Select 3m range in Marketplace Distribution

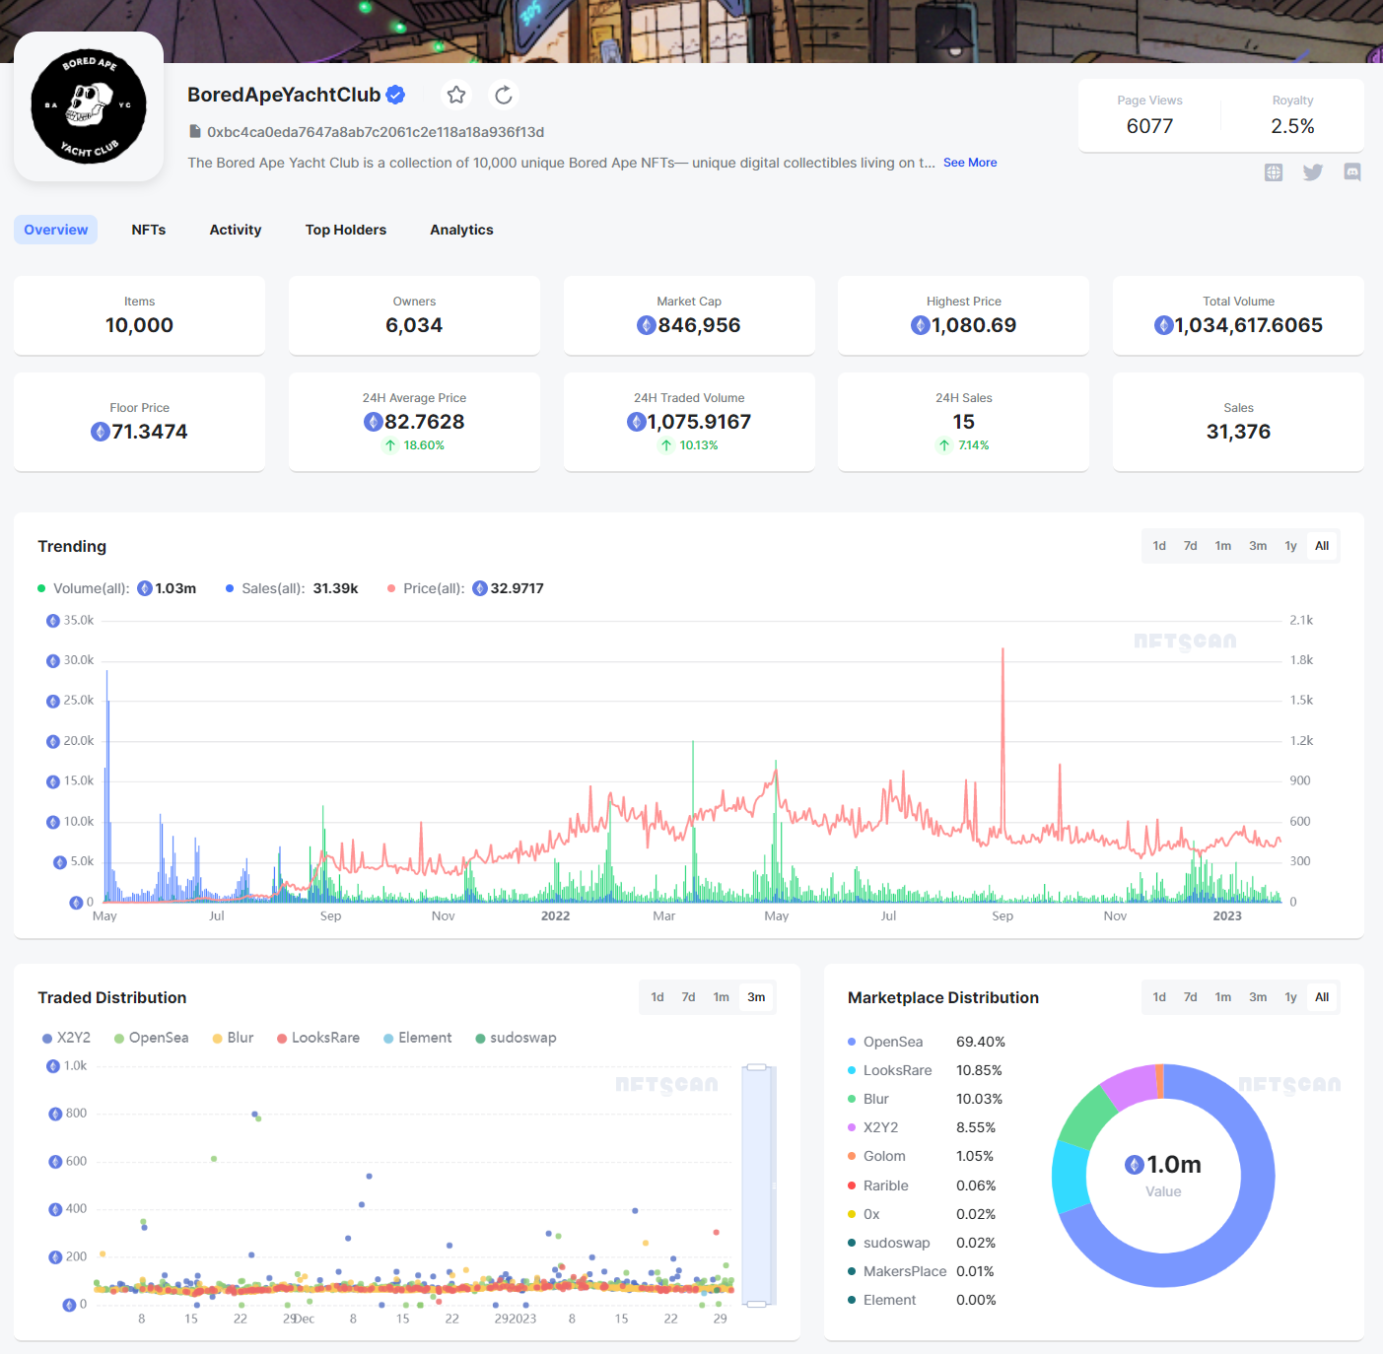coord(1258,997)
